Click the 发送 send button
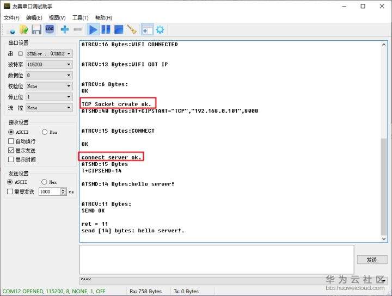 click(x=372, y=260)
